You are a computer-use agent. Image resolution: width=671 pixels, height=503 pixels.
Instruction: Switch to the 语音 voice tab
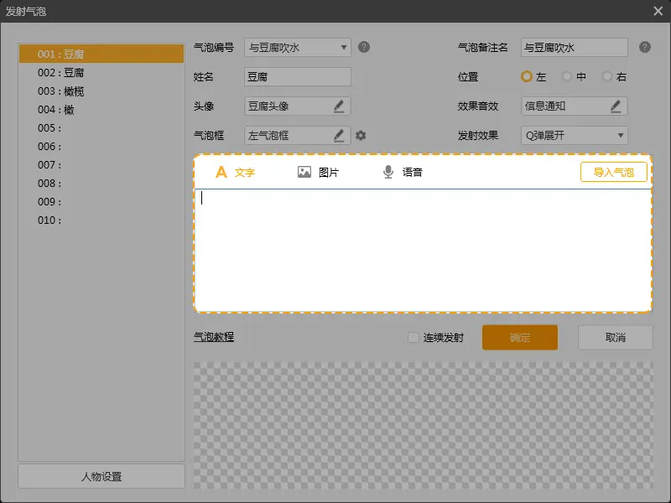[402, 173]
